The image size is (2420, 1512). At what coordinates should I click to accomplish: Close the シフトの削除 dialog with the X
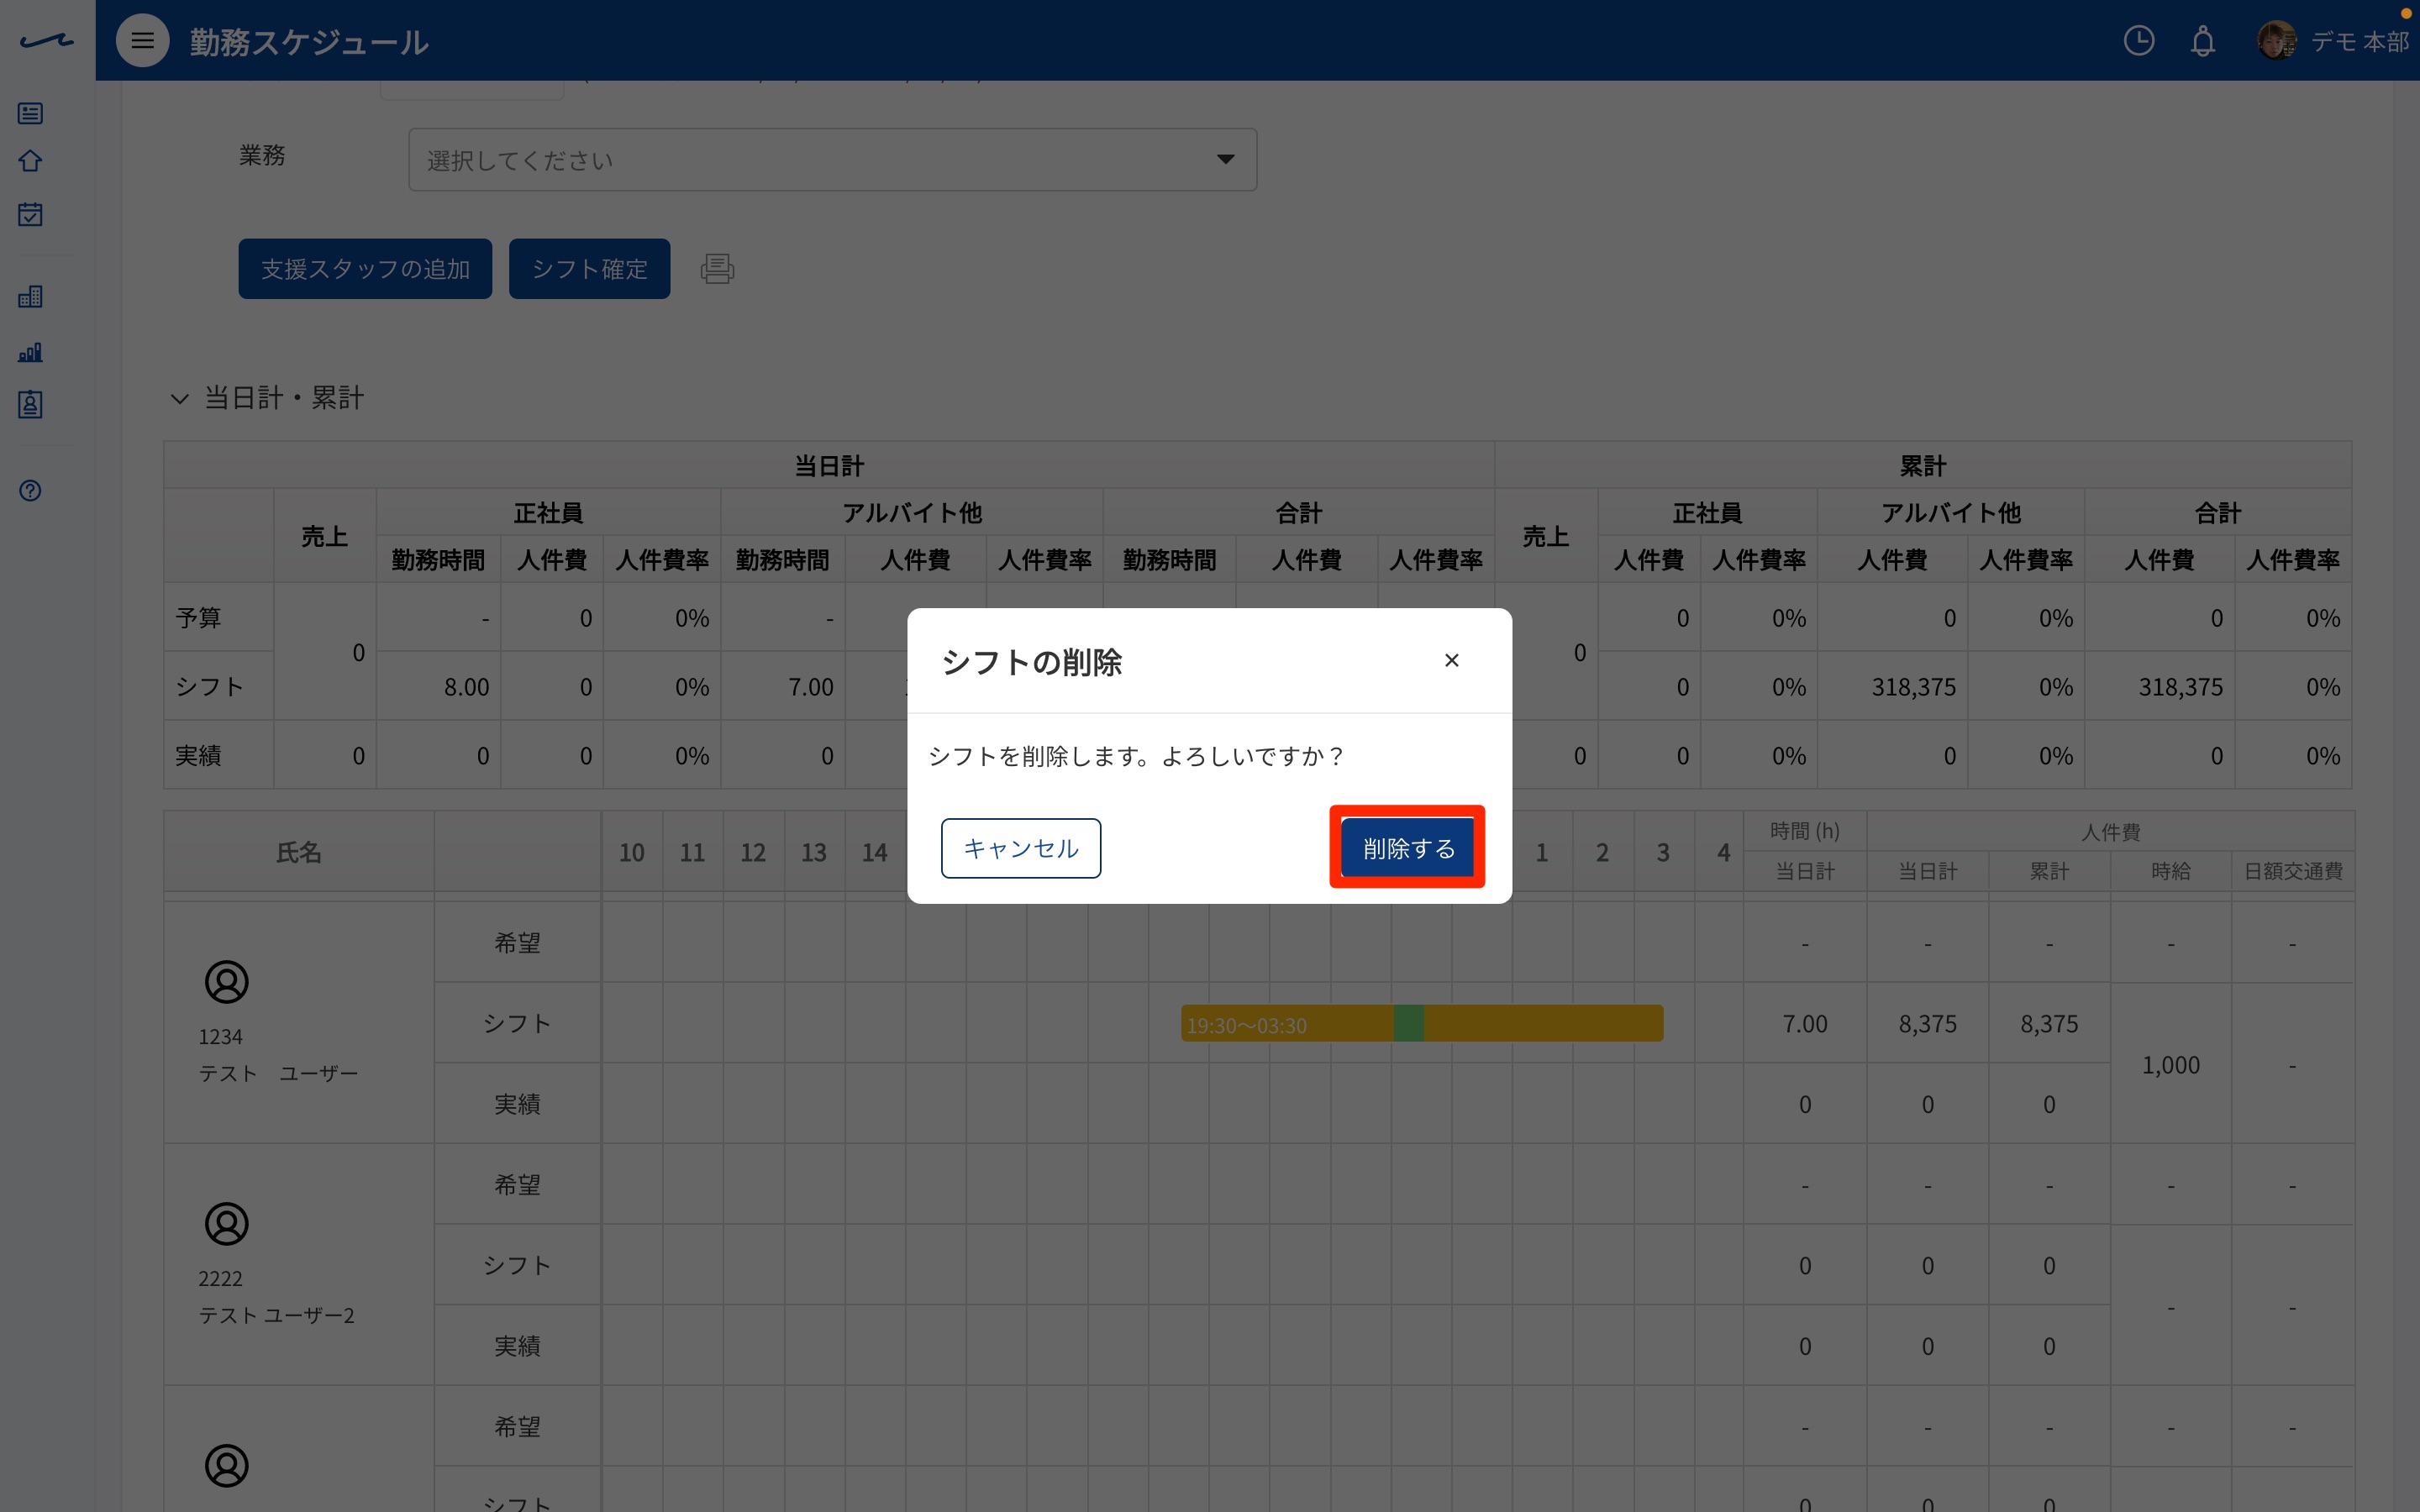pyautogui.click(x=1451, y=660)
